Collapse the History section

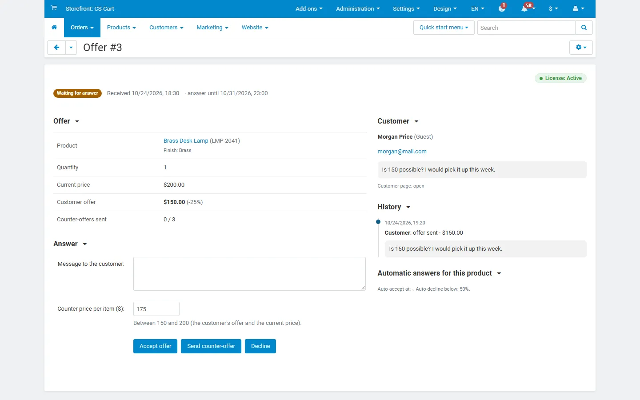[x=394, y=207]
